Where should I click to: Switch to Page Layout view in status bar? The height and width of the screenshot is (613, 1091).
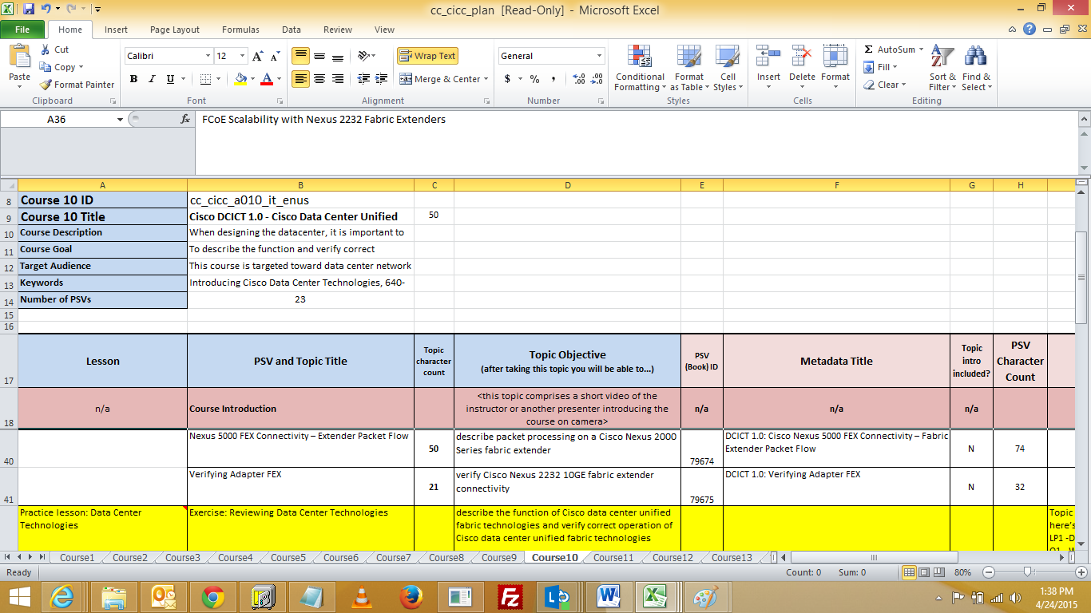(925, 572)
